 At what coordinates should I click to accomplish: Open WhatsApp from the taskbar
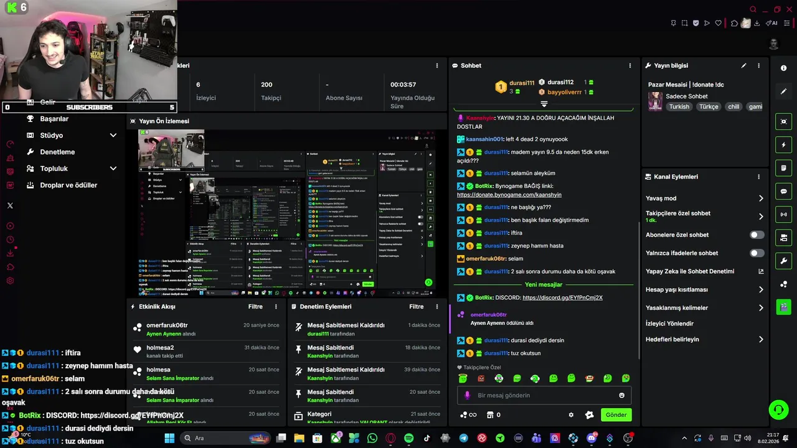point(372,438)
